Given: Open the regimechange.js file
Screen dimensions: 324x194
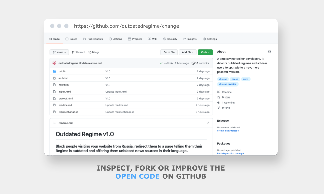Looking at the screenshot, I should tap(68, 112).
